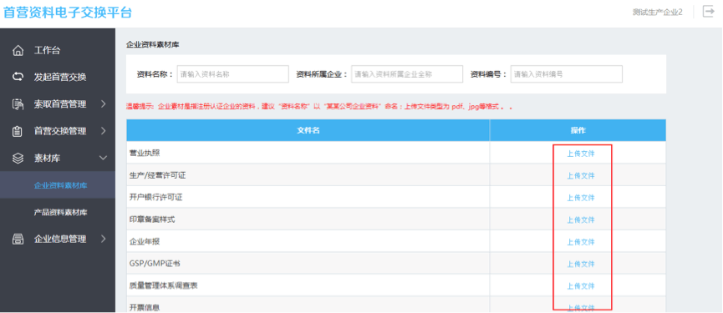The height and width of the screenshot is (313, 723).
Task: Click the logout icon at top right
Action: click(x=708, y=12)
